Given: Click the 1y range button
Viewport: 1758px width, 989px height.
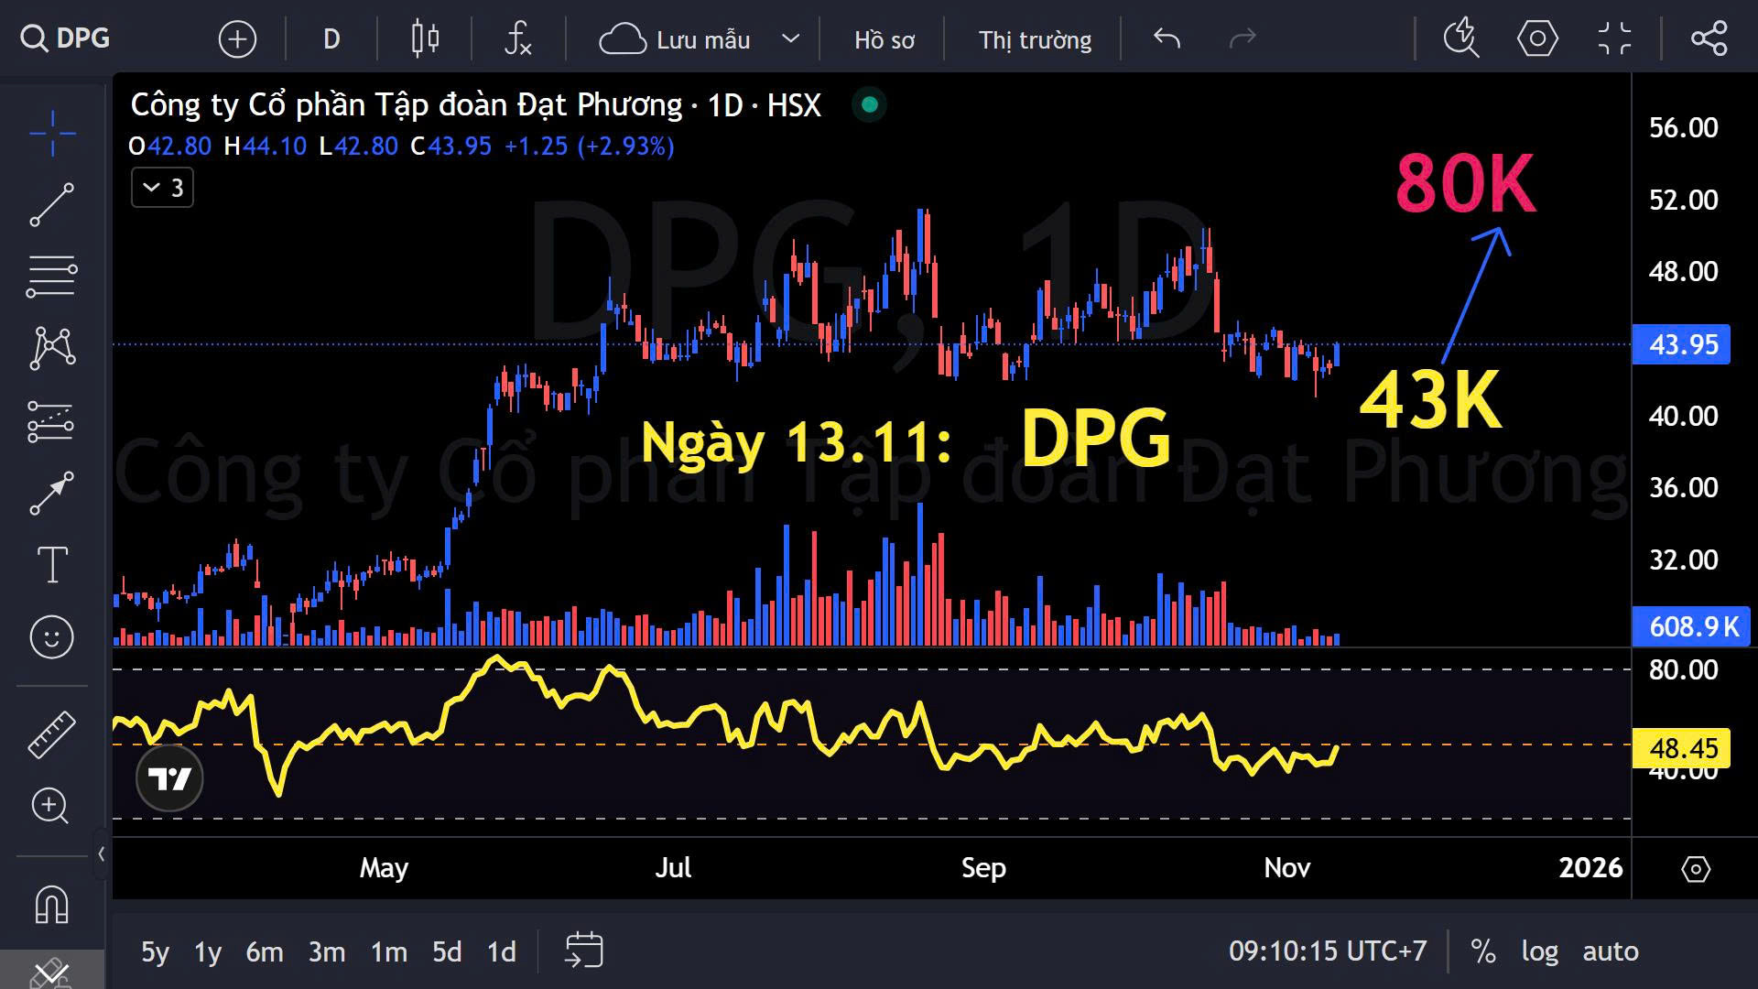Looking at the screenshot, I should (208, 952).
